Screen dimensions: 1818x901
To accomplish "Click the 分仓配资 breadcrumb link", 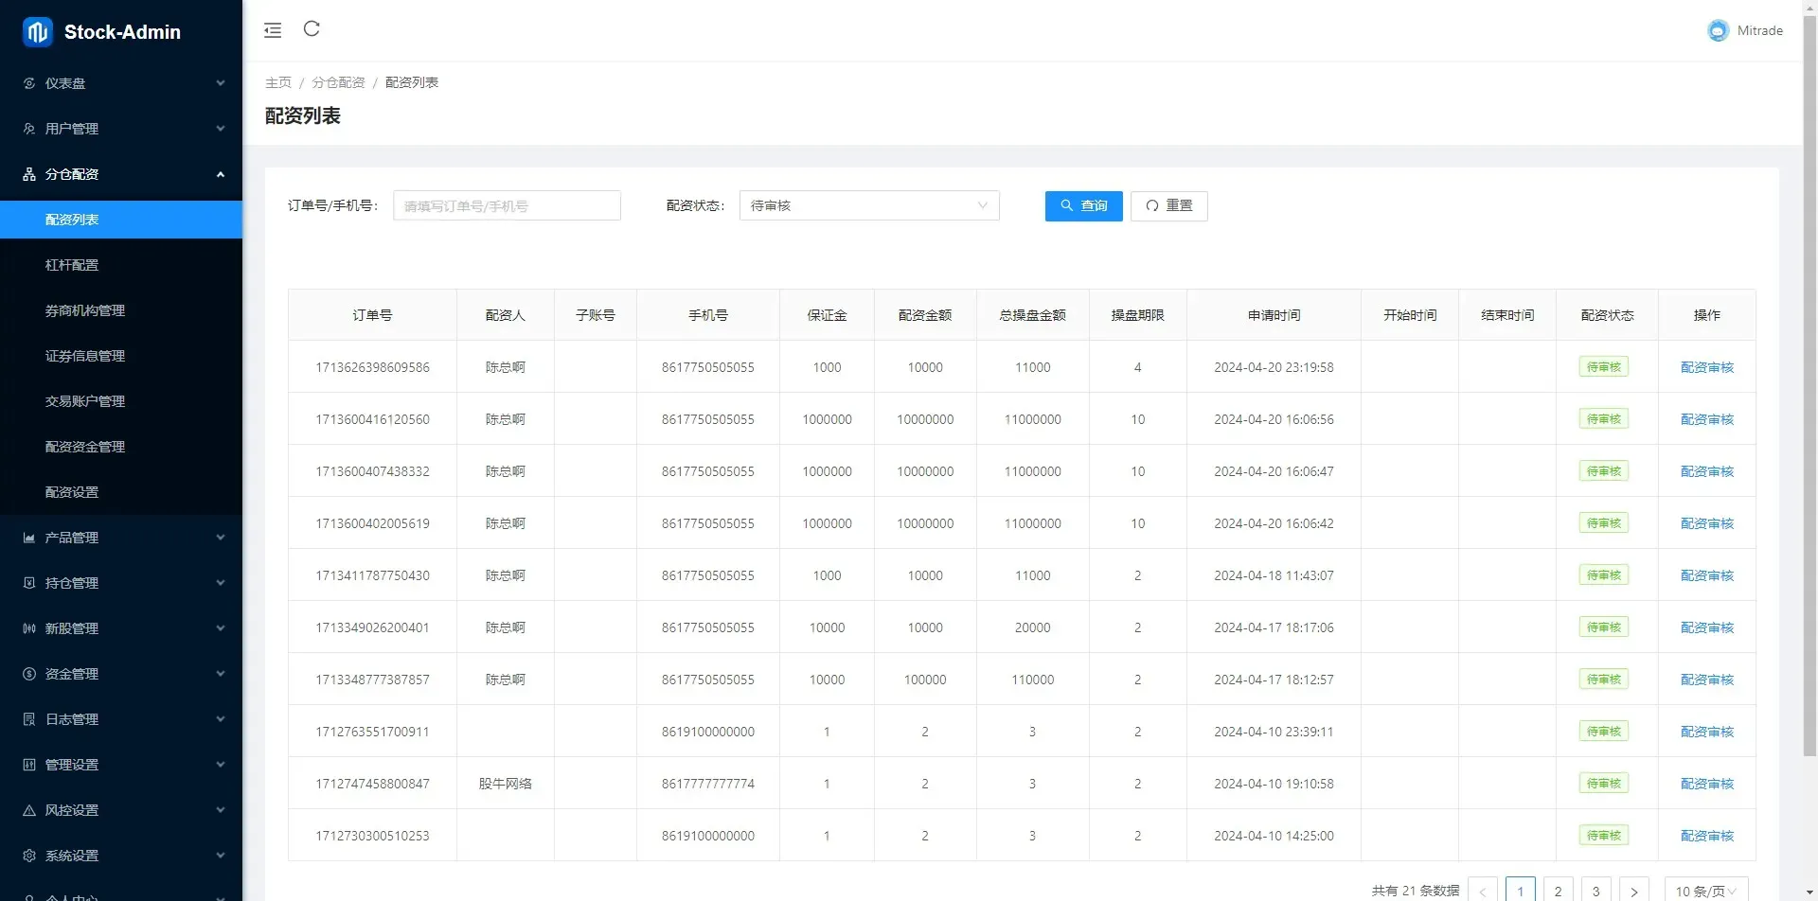I will [x=338, y=82].
